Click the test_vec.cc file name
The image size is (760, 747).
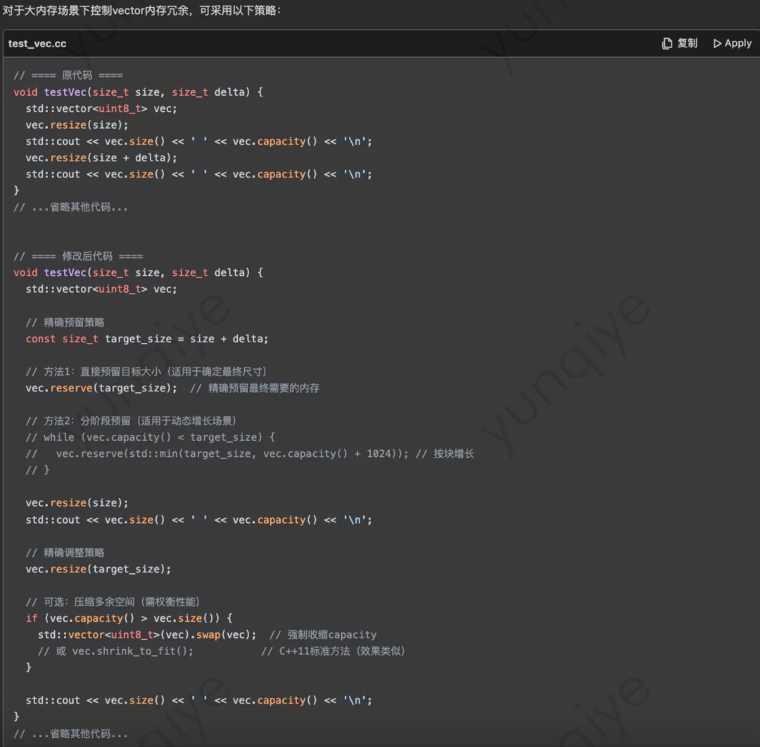37,44
